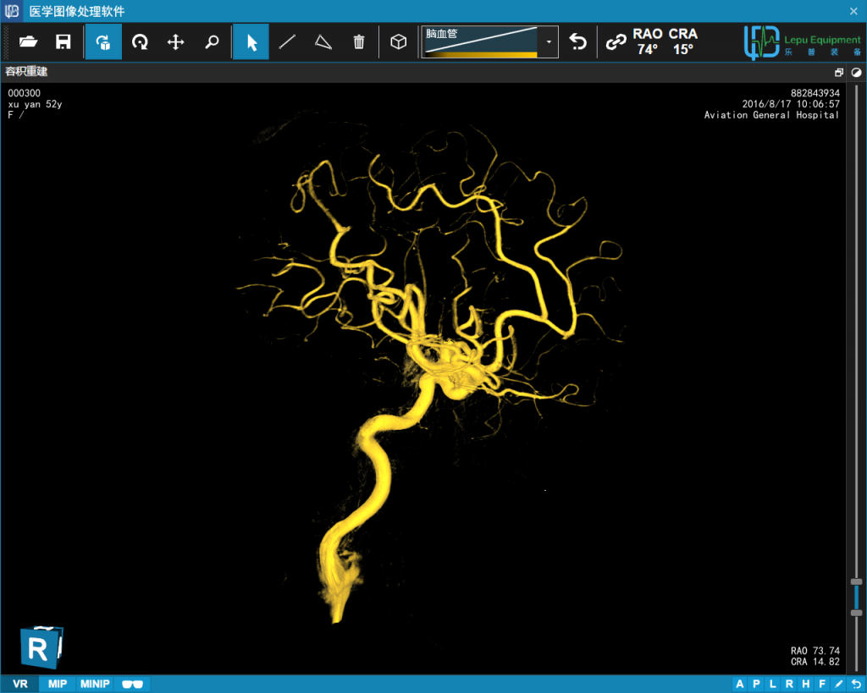
Task: Choose the pan move arrows tool
Action: (x=176, y=41)
